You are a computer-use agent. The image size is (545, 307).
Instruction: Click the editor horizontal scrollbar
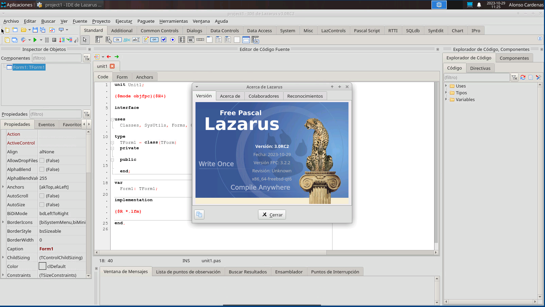[x=266, y=252]
